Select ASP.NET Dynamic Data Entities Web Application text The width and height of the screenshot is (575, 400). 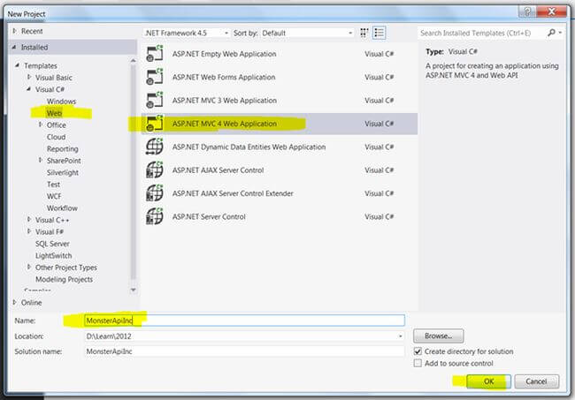pyautogui.click(x=249, y=147)
